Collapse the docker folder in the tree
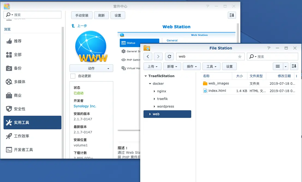The width and height of the screenshot is (302, 182). (150, 84)
